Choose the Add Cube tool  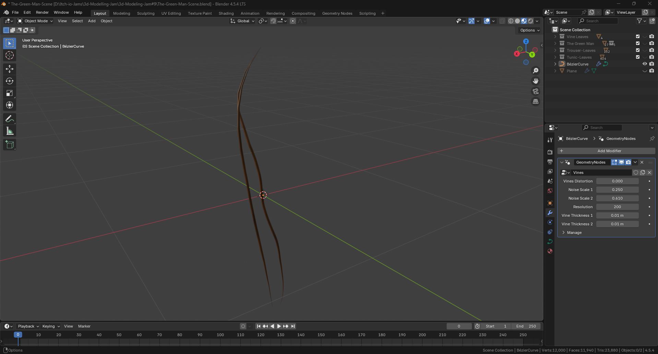coord(10,145)
